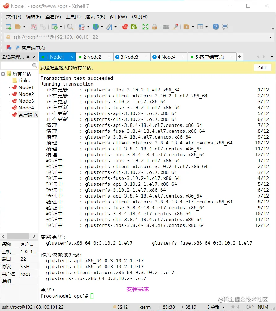Expand the add folder dropdown arrow

point(193,27)
